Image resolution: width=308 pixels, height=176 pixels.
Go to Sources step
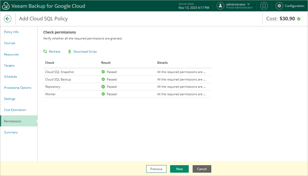pos(10,43)
